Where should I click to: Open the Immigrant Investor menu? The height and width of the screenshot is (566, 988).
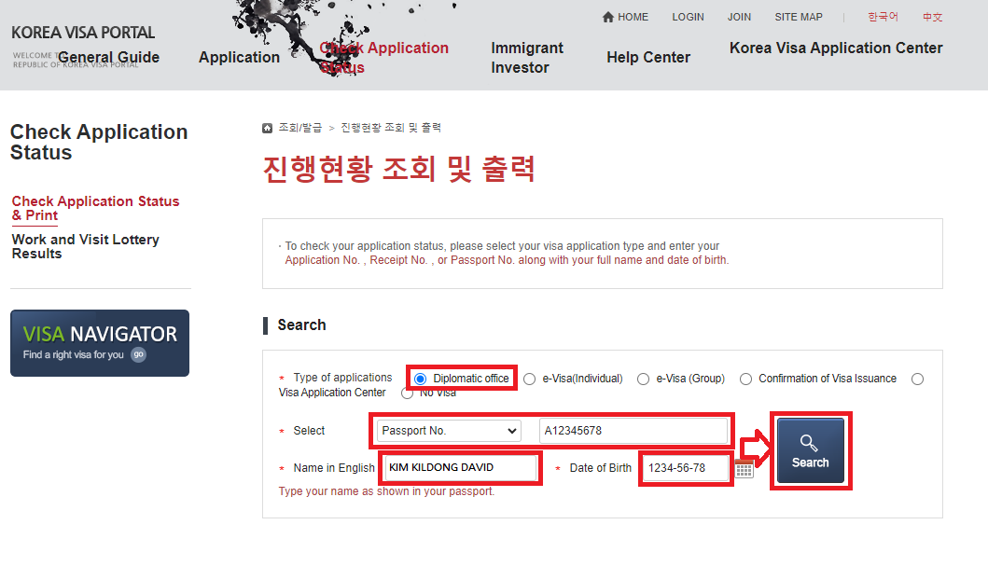[x=527, y=57]
